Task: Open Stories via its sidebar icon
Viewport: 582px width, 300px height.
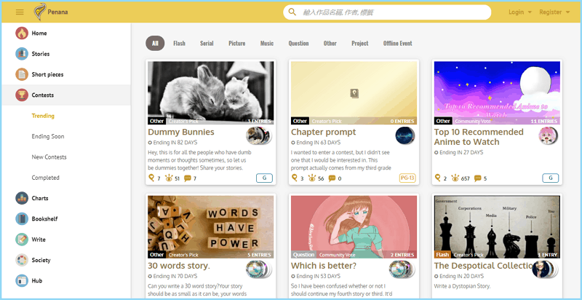Action: coord(22,54)
